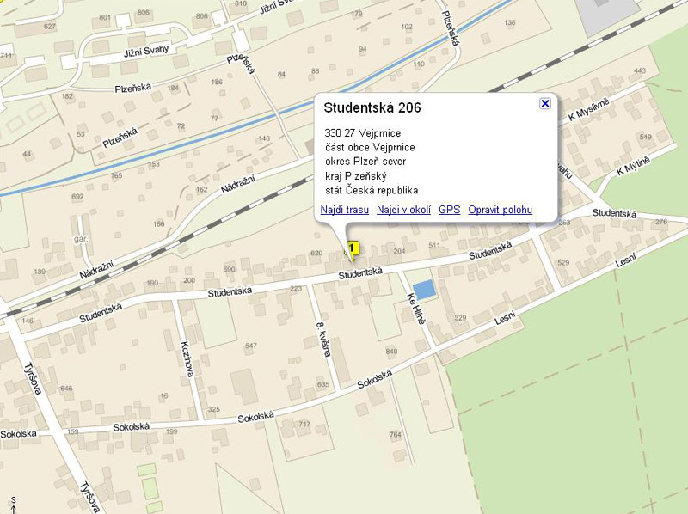Click the blue rectangle near Ke Hlíně

424,290
